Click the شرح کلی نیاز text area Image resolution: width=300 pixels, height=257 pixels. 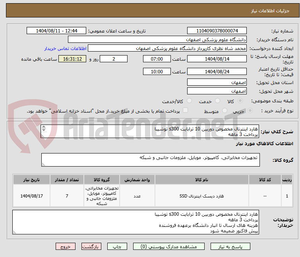(x=150, y=131)
